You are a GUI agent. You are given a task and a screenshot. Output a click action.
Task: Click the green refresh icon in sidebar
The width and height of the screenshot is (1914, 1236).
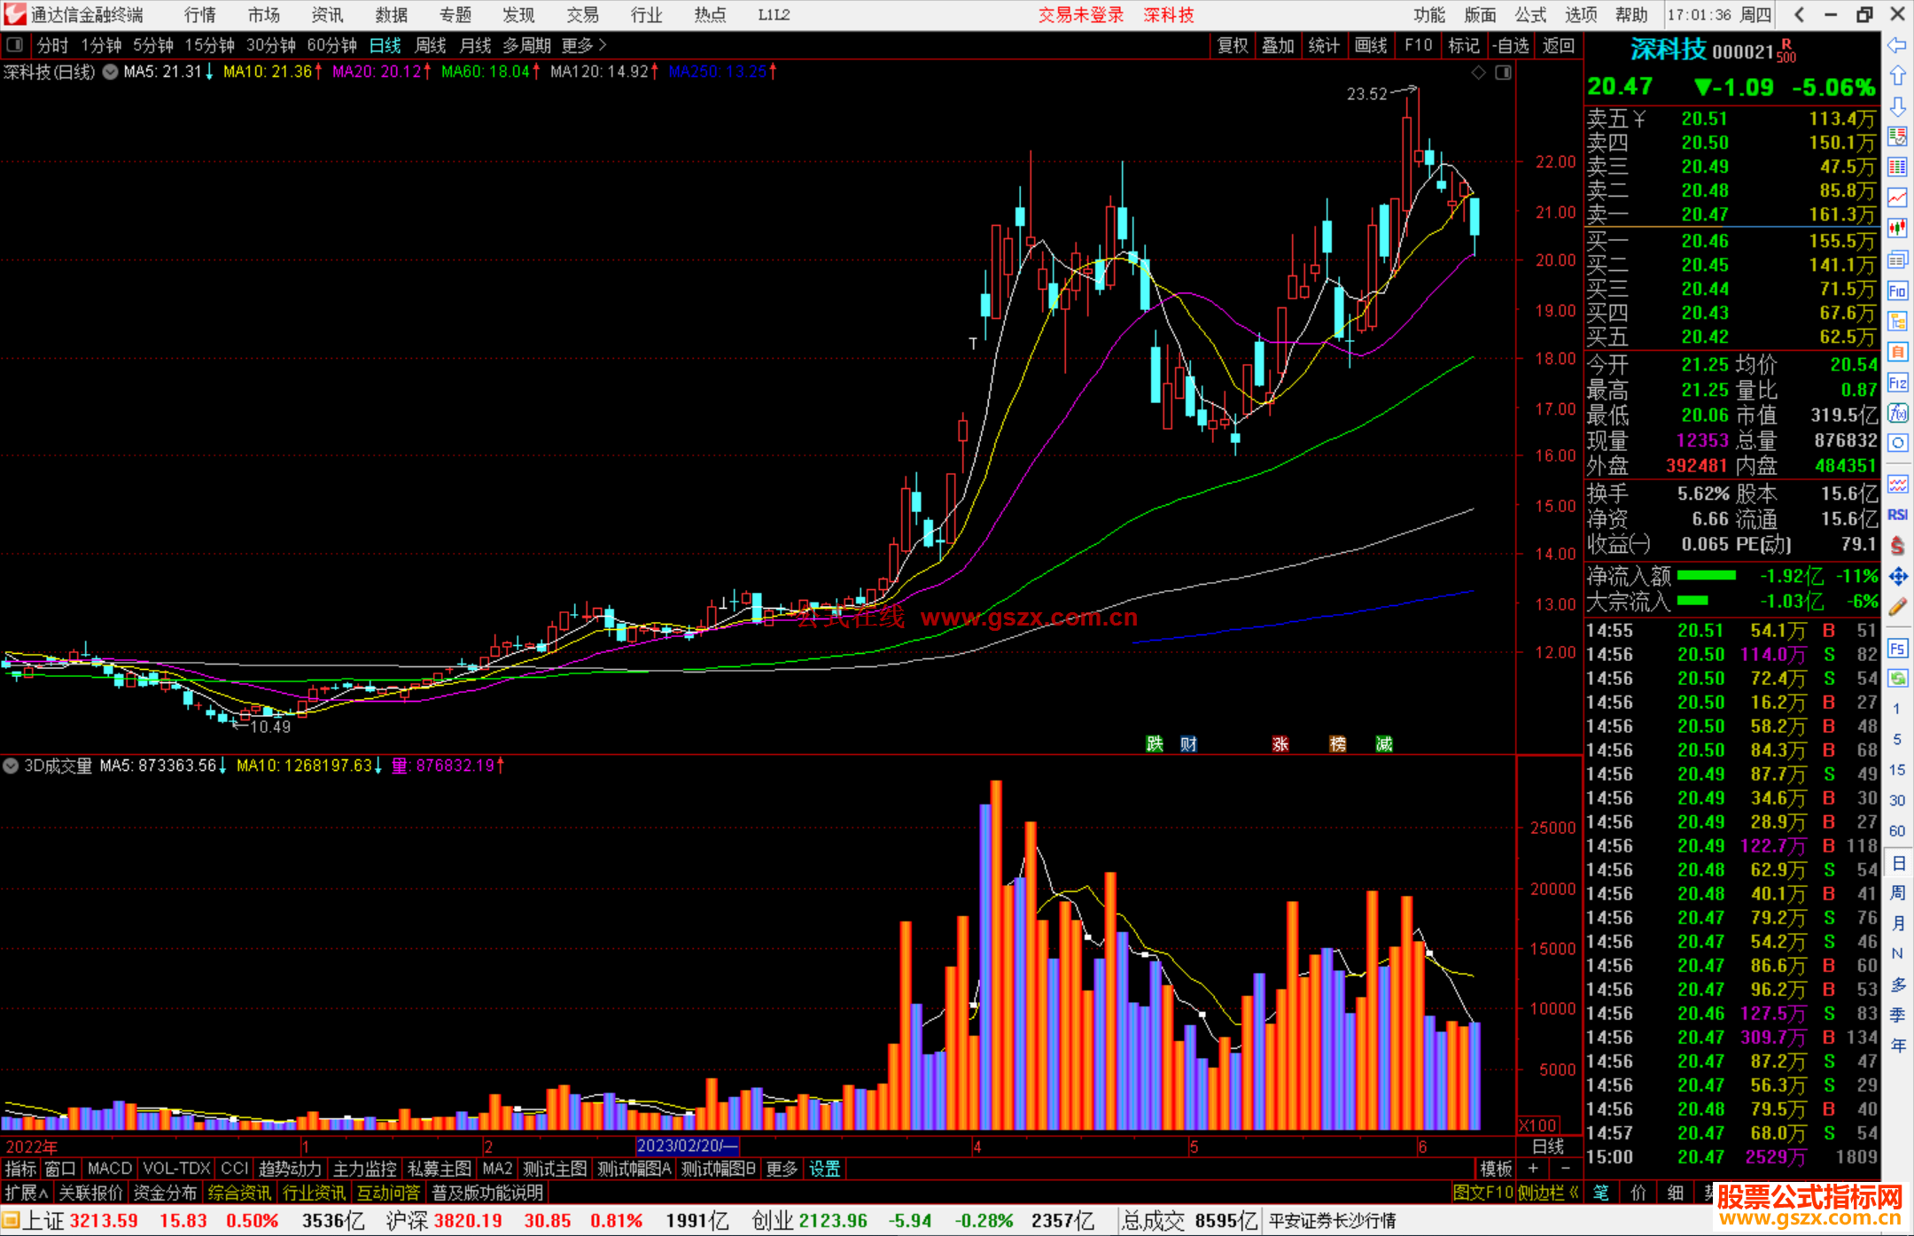click(1897, 679)
